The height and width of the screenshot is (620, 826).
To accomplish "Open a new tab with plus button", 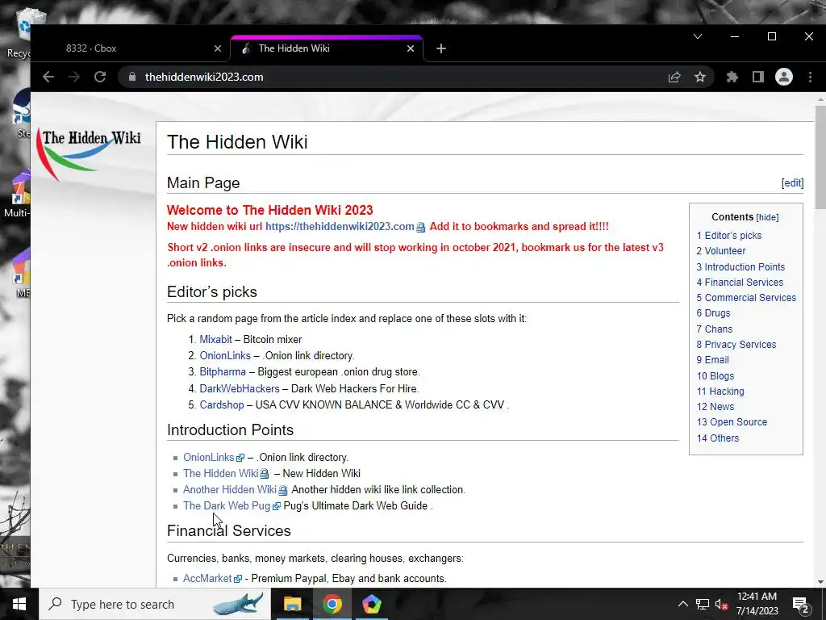I will tap(441, 48).
